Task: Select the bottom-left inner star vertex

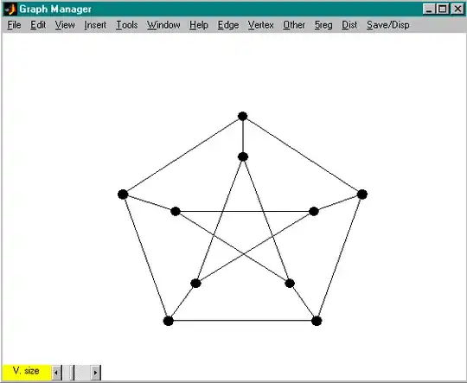Action: [x=195, y=284]
